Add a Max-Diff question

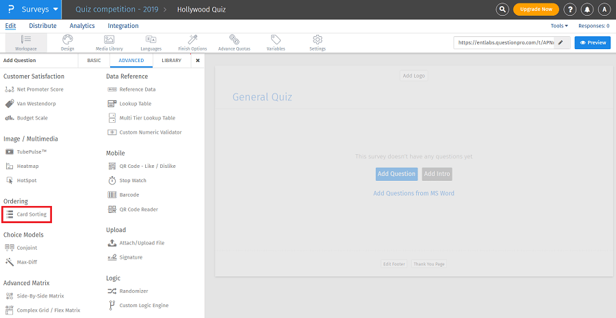[21, 262]
